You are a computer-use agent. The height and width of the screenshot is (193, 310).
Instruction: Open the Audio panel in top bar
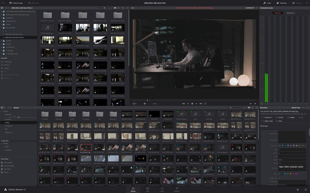pos(267,3)
